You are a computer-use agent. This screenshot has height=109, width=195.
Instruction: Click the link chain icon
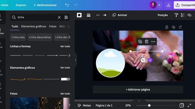pos(190,15)
